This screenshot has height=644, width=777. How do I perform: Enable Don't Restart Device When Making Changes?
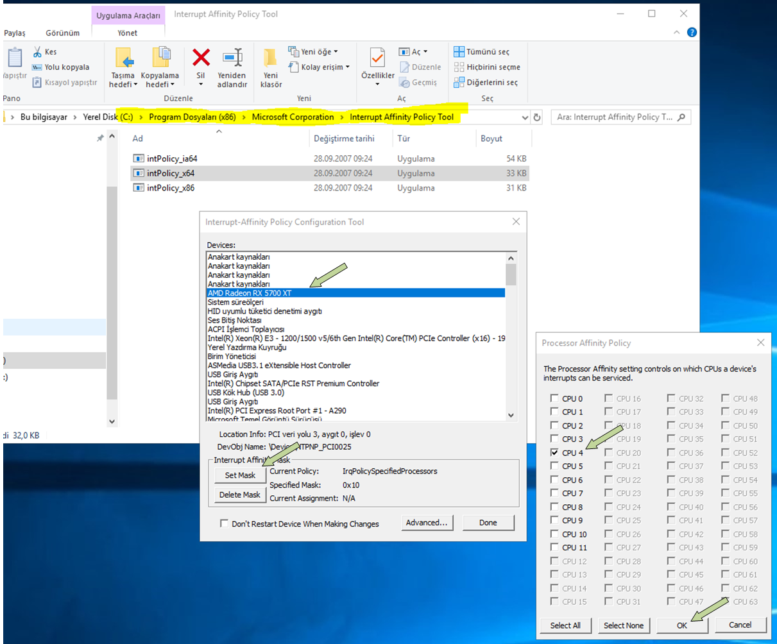(x=224, y=523)
